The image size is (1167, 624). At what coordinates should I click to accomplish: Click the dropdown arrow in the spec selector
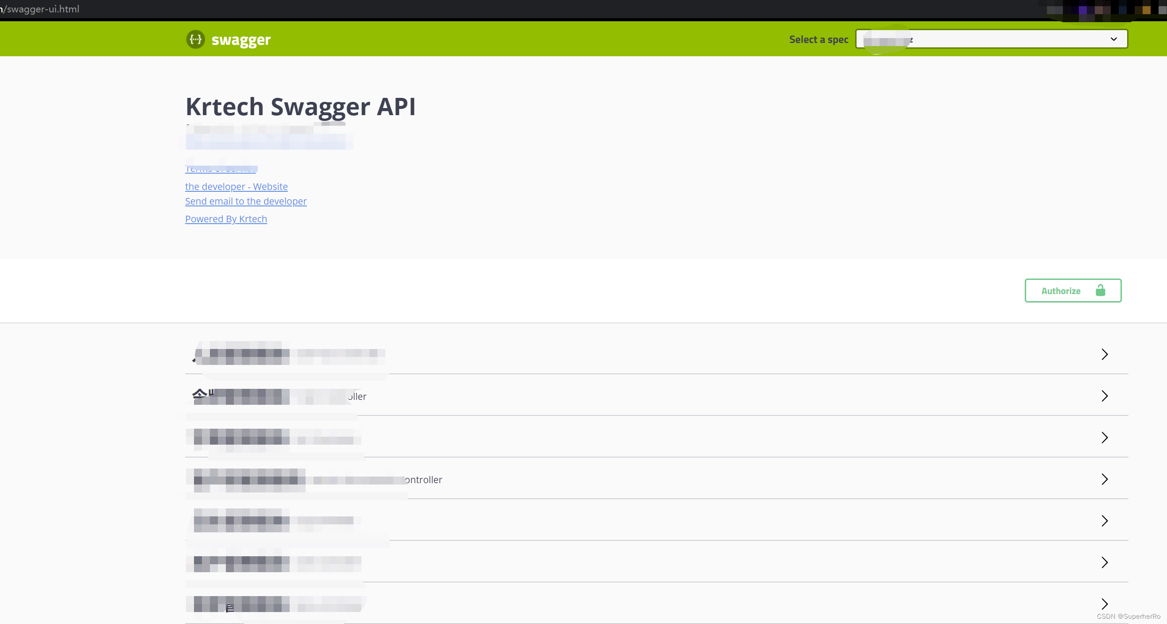click(x=1113, y=39)
